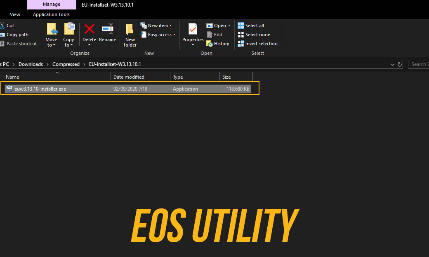This screenshot has width=429, height=257.
Task: Expand the Move to dropdown arrow
Action: coord(54,45)
